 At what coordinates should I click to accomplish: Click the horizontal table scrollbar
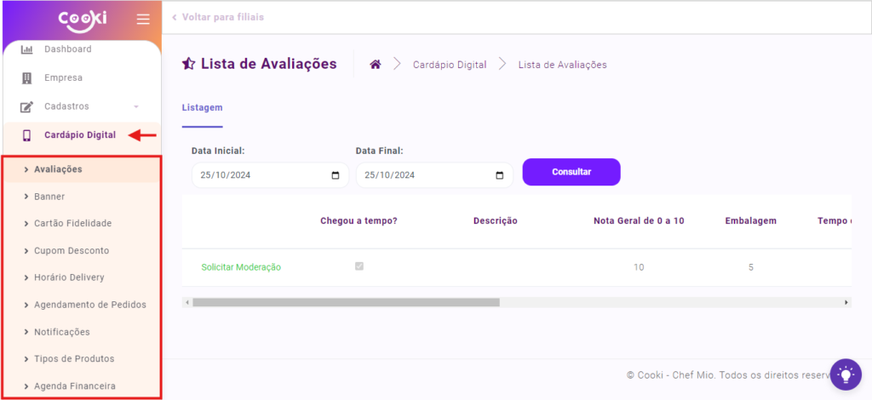click(346, 302)
